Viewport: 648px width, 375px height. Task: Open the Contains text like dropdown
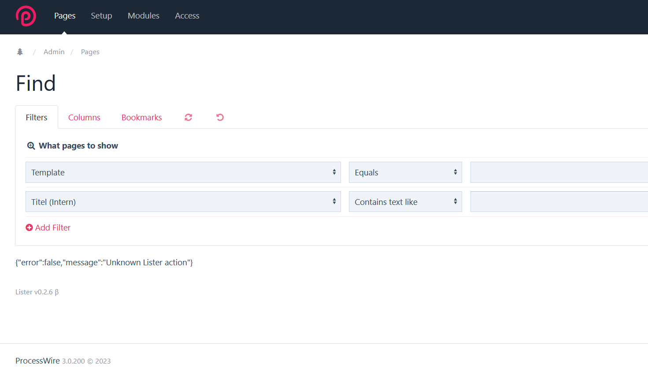(x=405, y=202)
